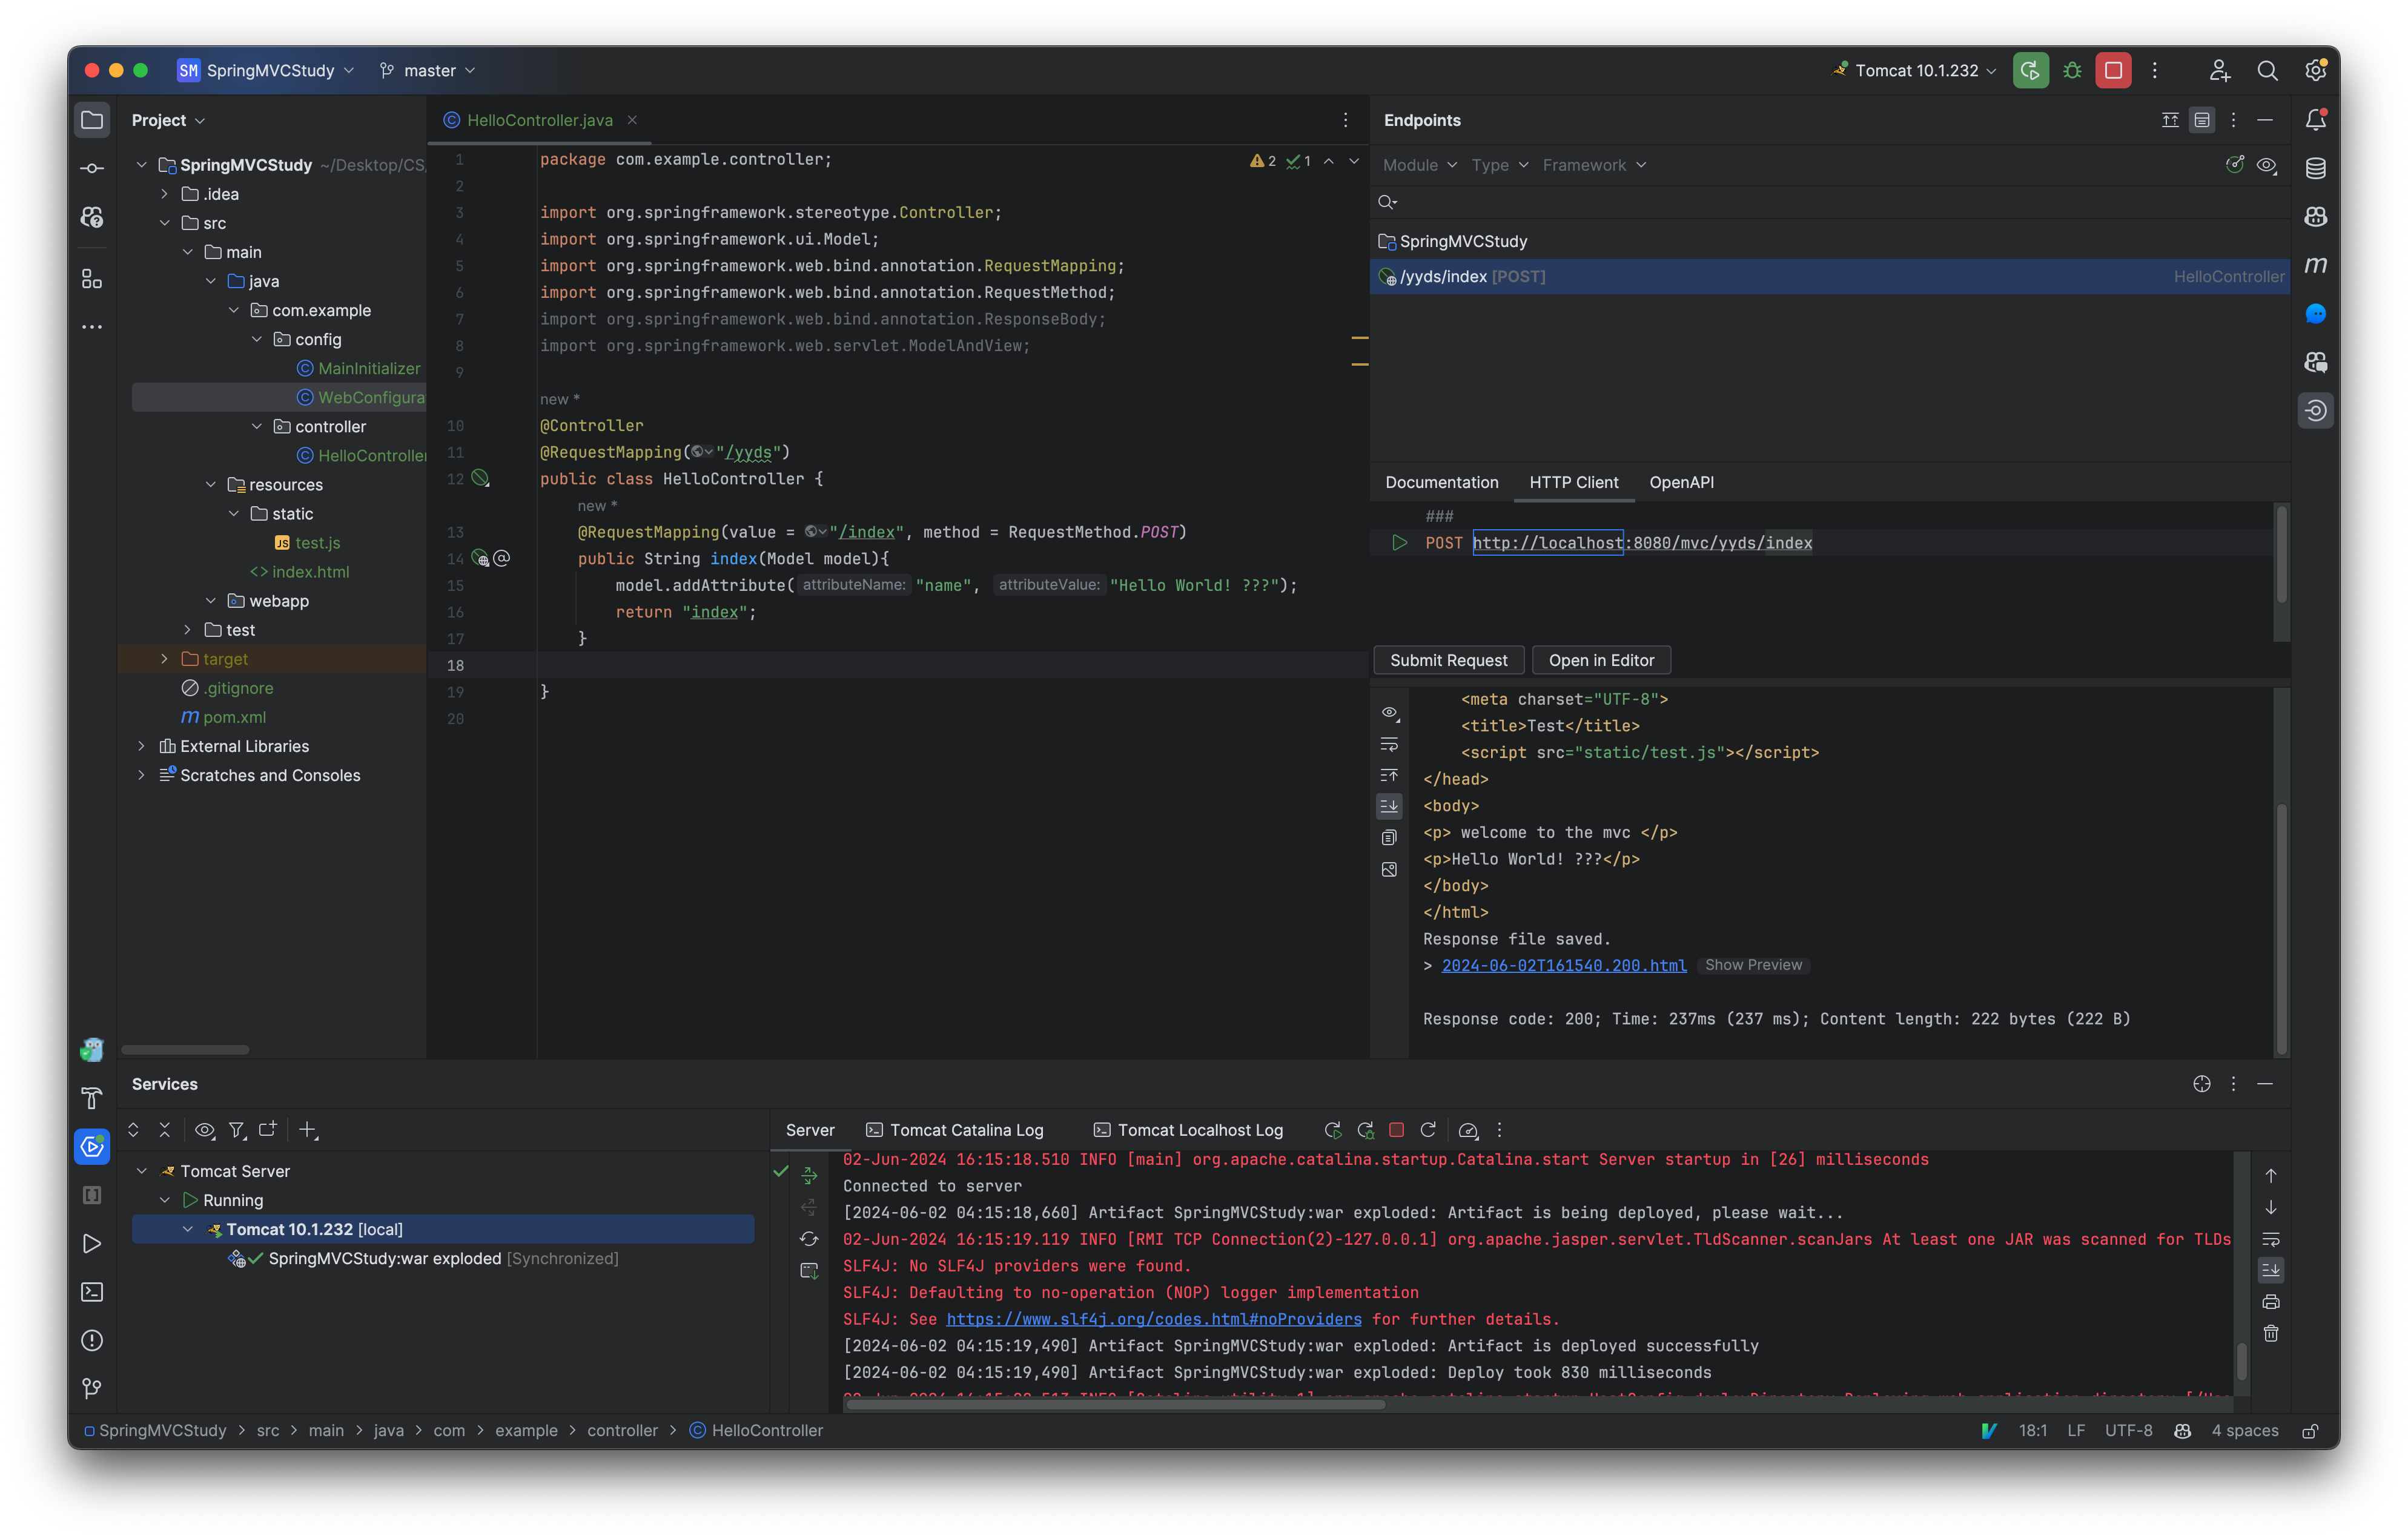The height and width of the screenshot is (1539, 2408).
Task: Run the POST request with green arrow
Action: tap(1400, 542)
